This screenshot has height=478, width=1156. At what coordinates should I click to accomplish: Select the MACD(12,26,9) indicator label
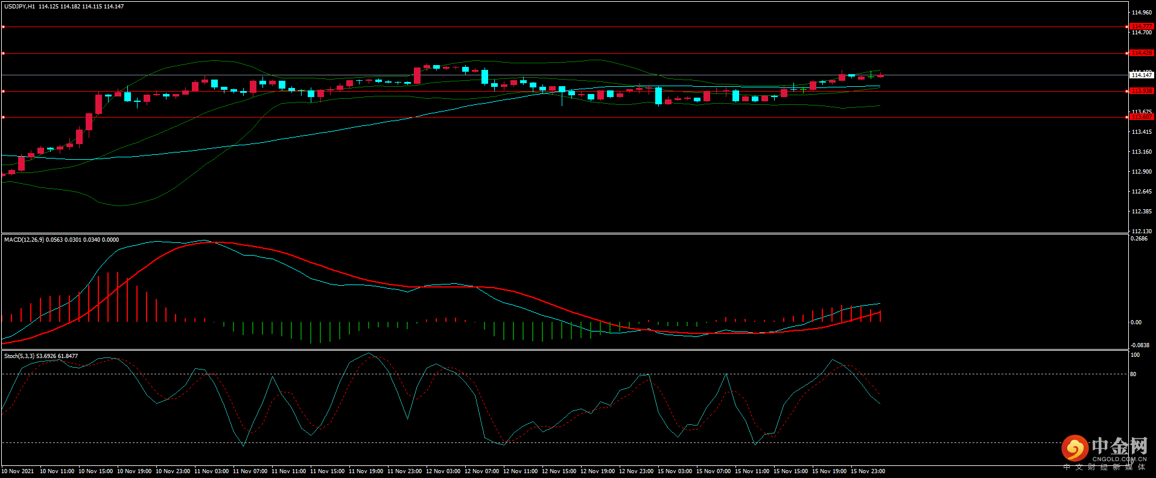coord(24,240)
